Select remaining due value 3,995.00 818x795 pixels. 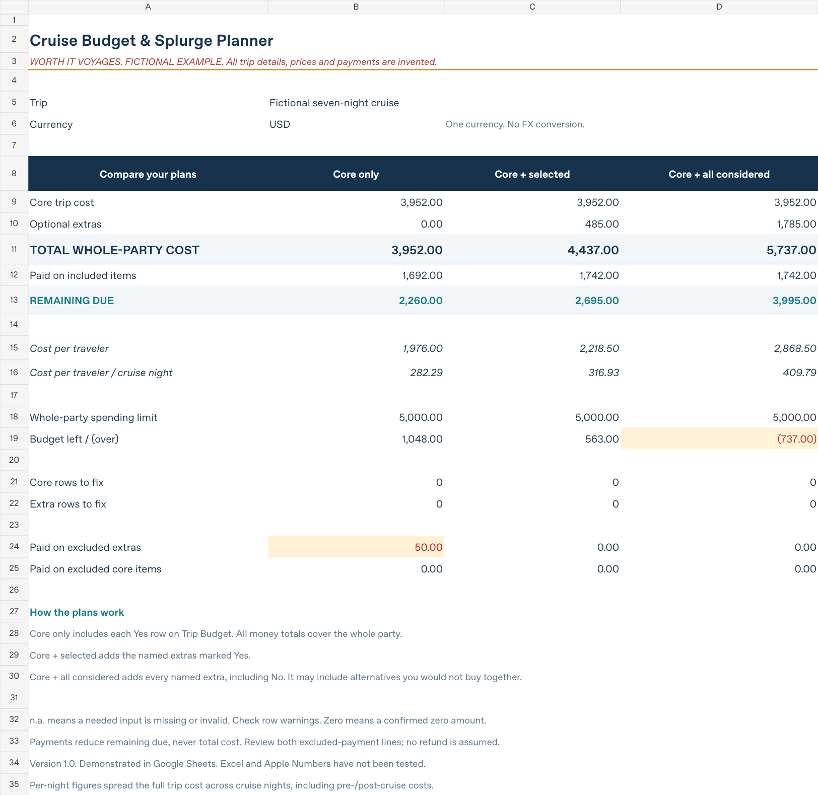pyautogui.click(x=719, y=301)
